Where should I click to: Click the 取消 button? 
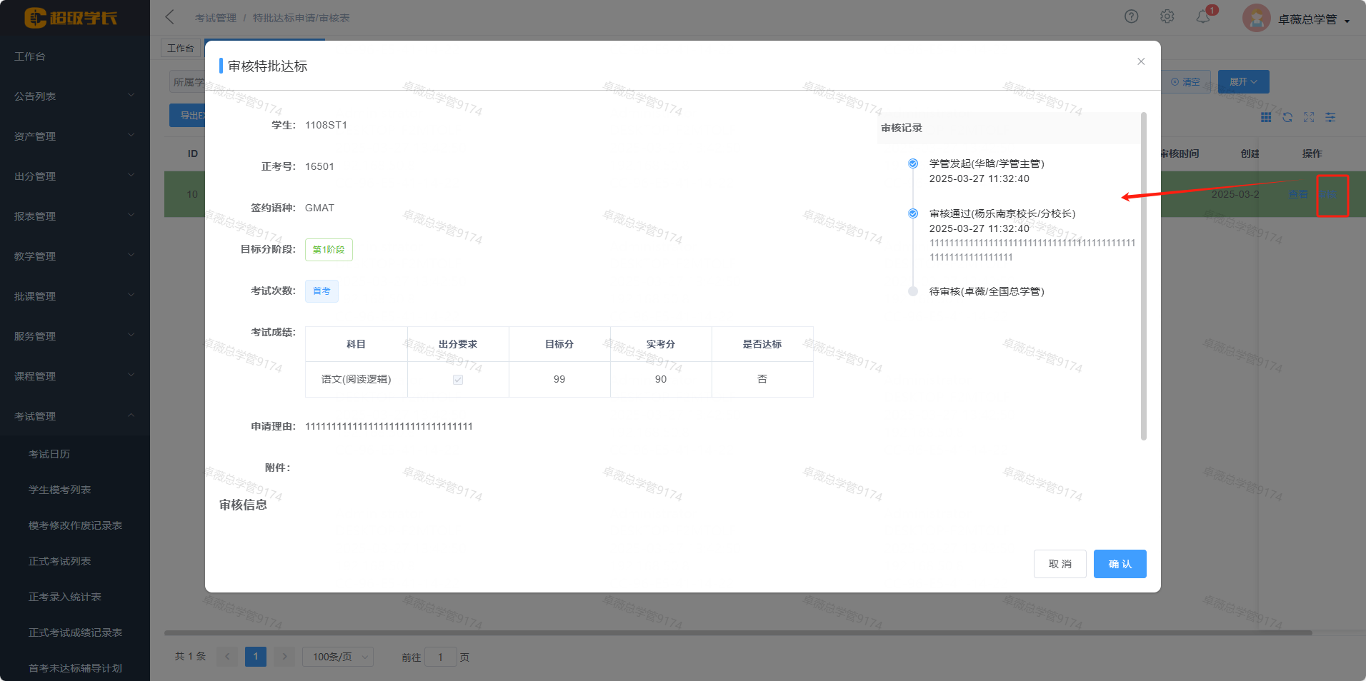pos(1060,564)
